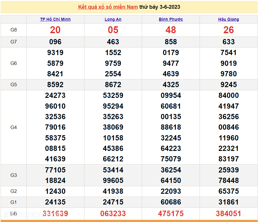This screenshot has height=222, width=258.
Task: Click the G1 number 60686
Action: click(171, 202)
